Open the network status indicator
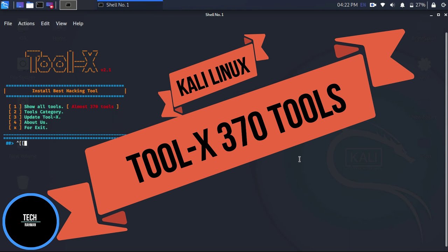 383,5
